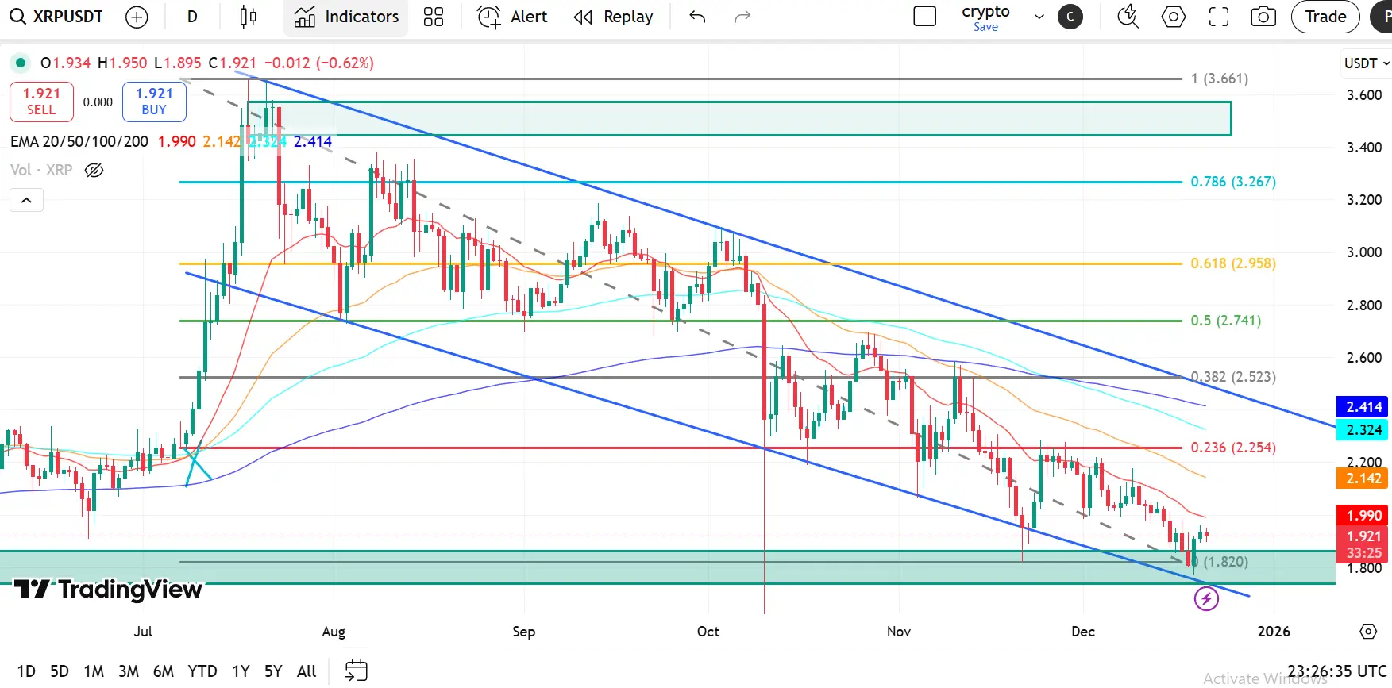Select the 1 (3.661) Fibonacci level label
Screen dimensions: 1392x688
coord(1219,79)
